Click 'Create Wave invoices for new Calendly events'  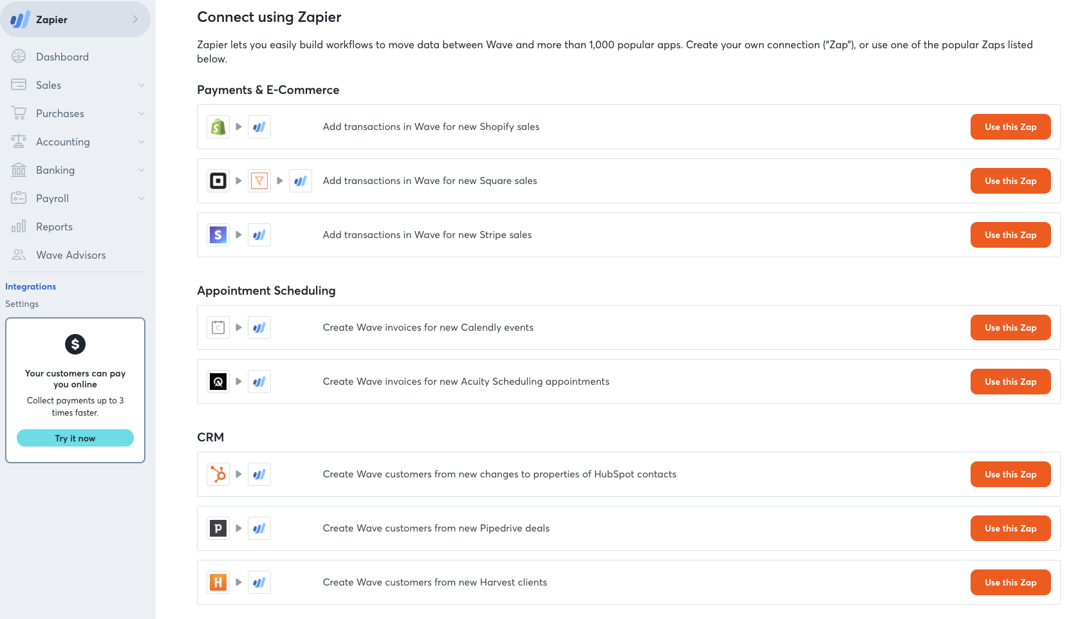[x=428, y=328]
